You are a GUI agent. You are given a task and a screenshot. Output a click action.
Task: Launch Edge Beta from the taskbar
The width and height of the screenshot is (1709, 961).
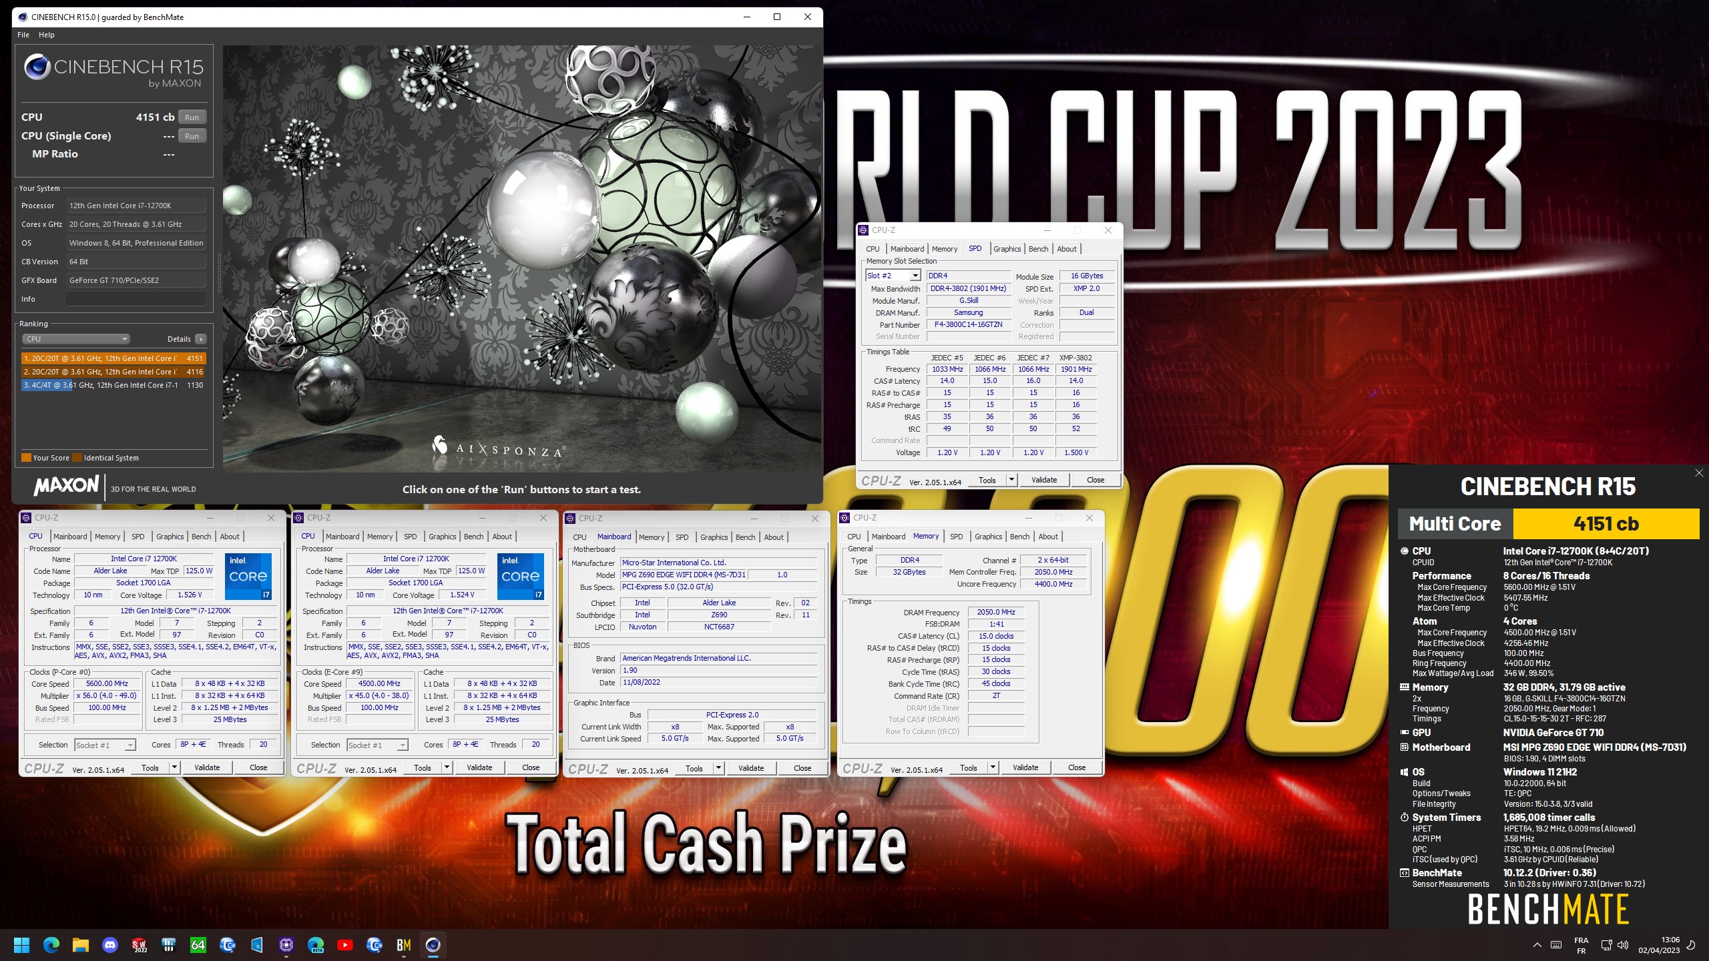[x=316, y=945]
